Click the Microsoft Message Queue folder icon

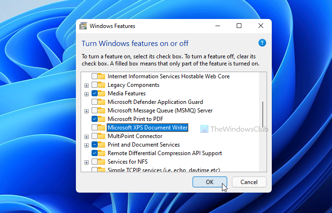coord(101,111)
